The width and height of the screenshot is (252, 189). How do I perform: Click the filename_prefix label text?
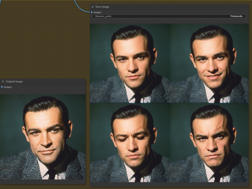click(x=104, y=16)
